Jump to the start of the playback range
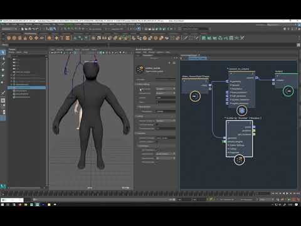The width and height of the screenshot is (301, 226). pyautogui.click(x=273, y=193)
